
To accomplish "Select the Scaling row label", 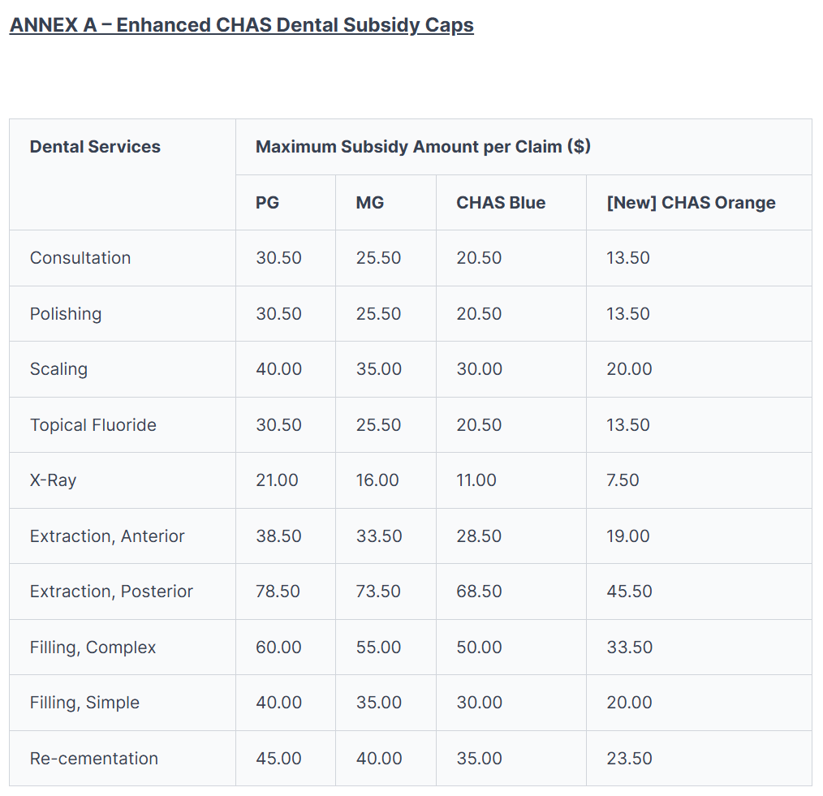I will 58,369.
